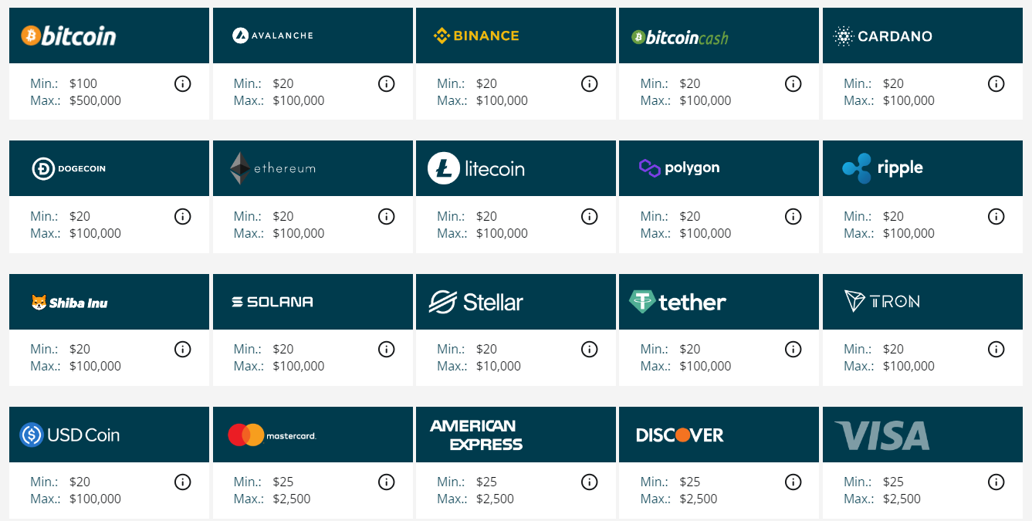
Task: Select the Bitcoin Cash logo
Action: tap(678, 35)
